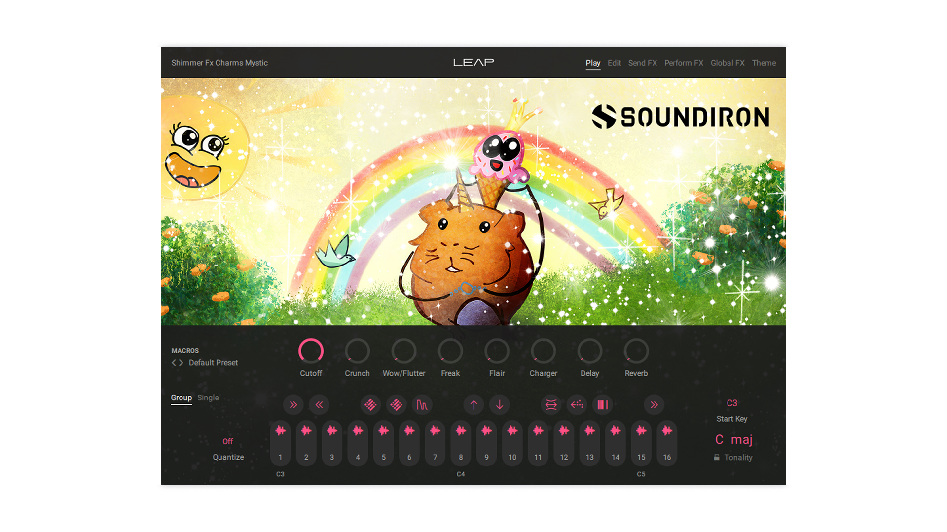Open the Global FX tab
The image size is (947, 532).
(x=728, y=63)
